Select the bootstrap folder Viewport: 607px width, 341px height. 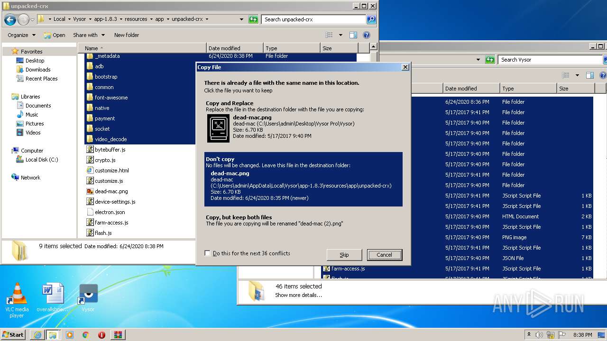click(x=106, y=77)
